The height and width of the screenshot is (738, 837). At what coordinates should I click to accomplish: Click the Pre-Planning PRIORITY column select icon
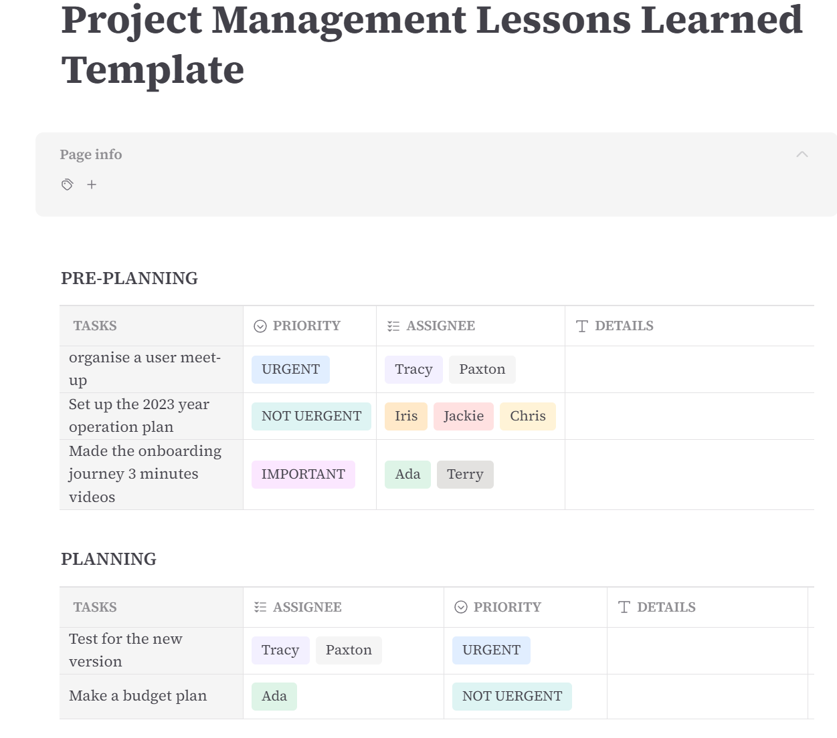[x=260, y=326]
